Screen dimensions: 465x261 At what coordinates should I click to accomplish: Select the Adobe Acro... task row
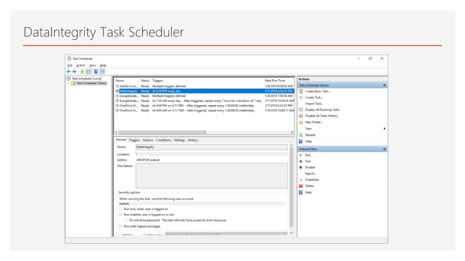[129, 86]
